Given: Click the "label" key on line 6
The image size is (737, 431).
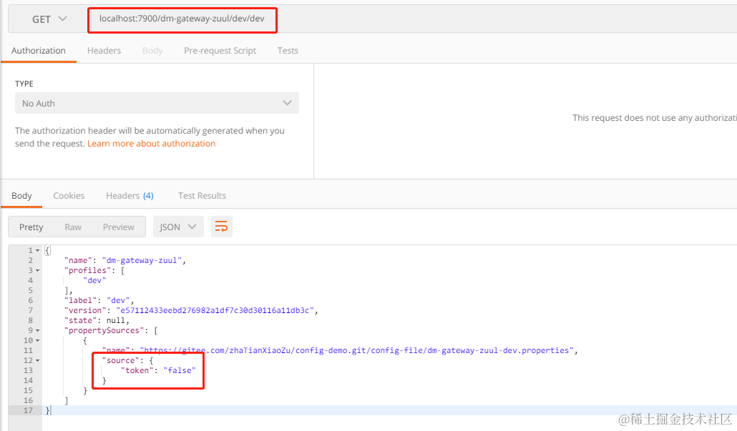Looking at the screenshot, I should click(x=80, y=301).
